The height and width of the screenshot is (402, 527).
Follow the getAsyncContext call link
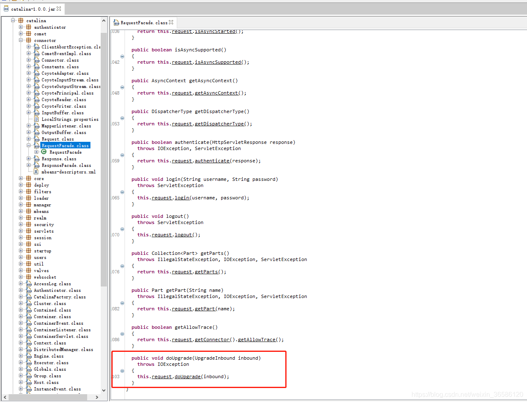click(216, 93)
